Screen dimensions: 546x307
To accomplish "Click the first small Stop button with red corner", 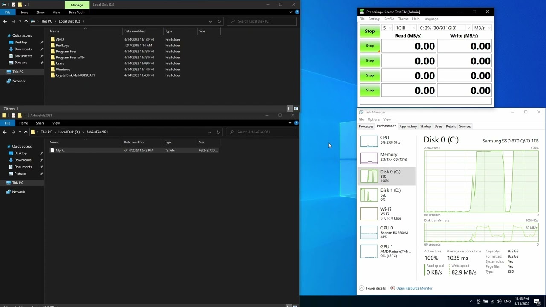I will [x=370, y=46].
